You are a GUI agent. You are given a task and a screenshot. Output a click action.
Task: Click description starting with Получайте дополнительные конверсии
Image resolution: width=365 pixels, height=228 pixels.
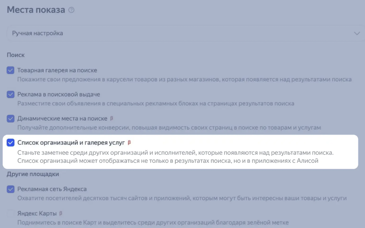(x=169, y=128)
